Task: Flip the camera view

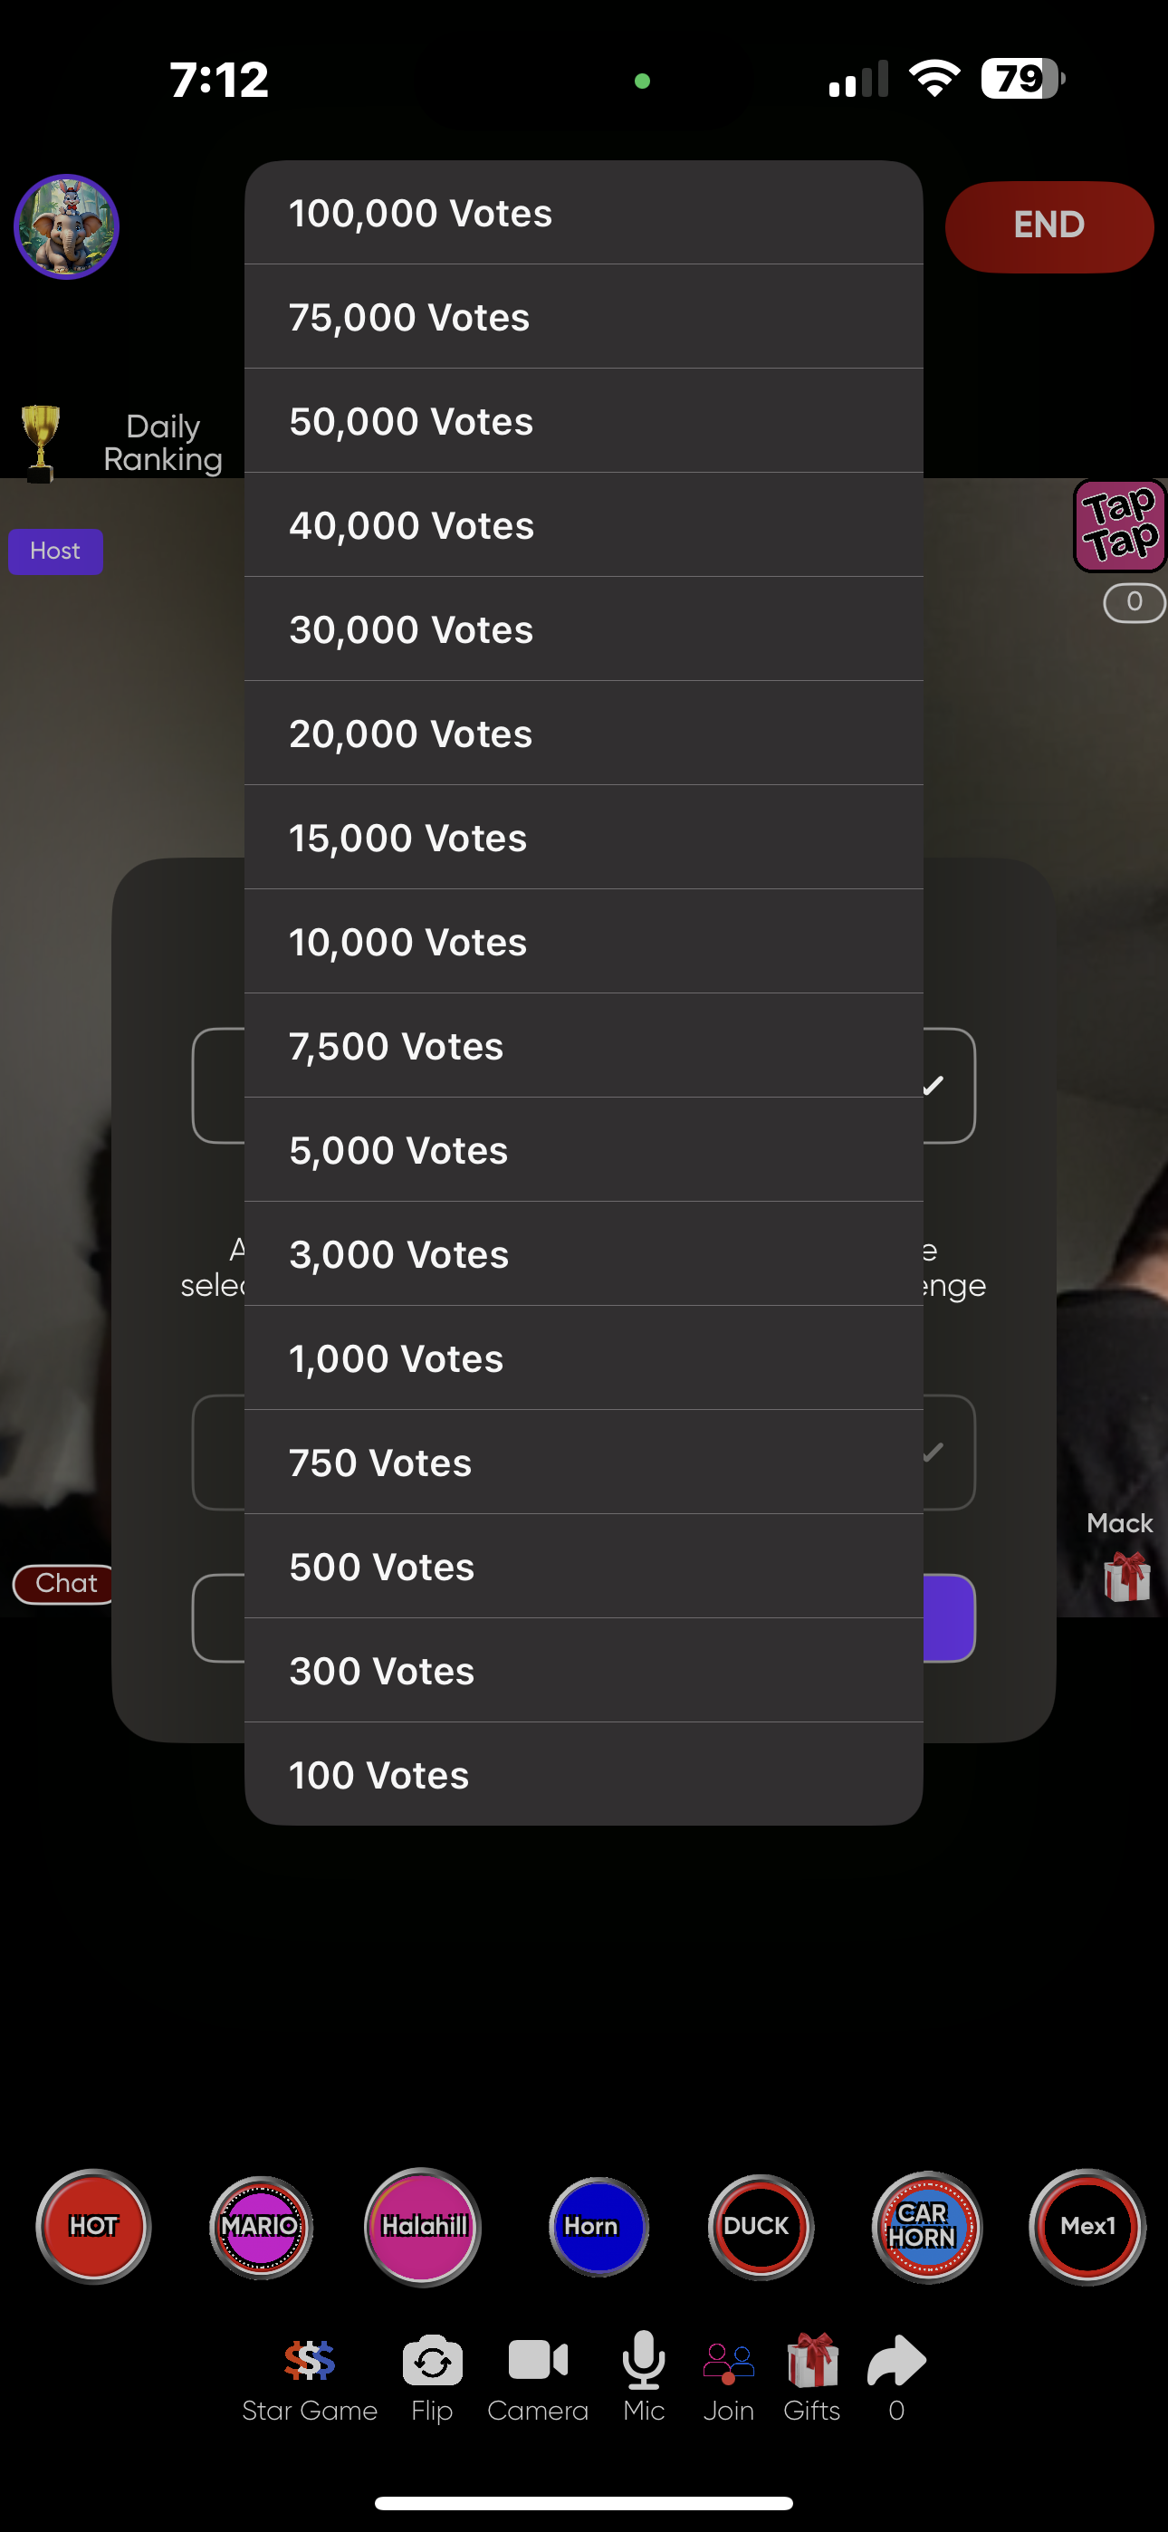Action: coord(433,2361)
